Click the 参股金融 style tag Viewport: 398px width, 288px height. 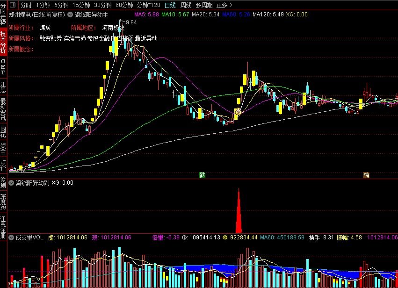pos(99,38)
